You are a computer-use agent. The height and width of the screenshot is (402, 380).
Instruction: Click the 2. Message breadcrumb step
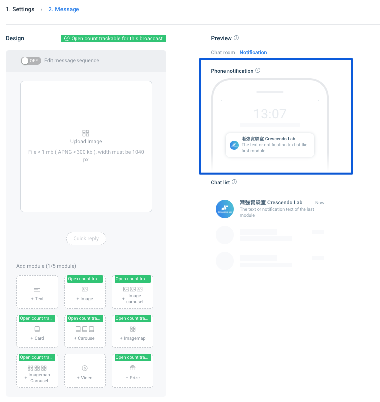click(64, 9)
